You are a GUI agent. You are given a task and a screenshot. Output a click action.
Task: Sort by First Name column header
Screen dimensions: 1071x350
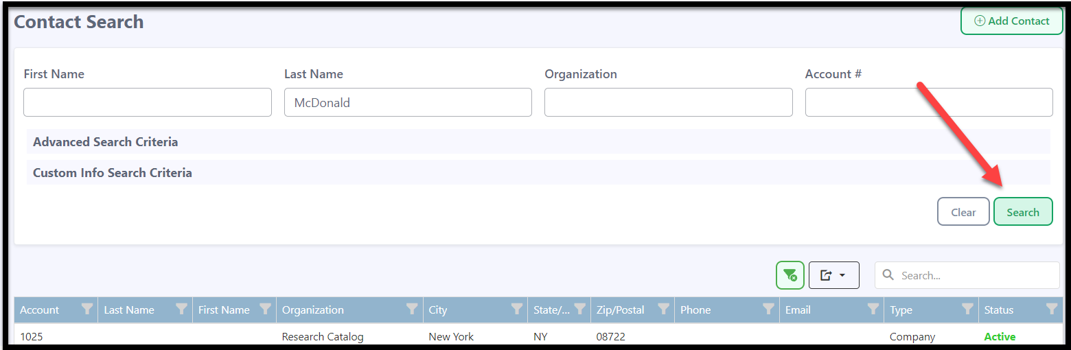224,310
